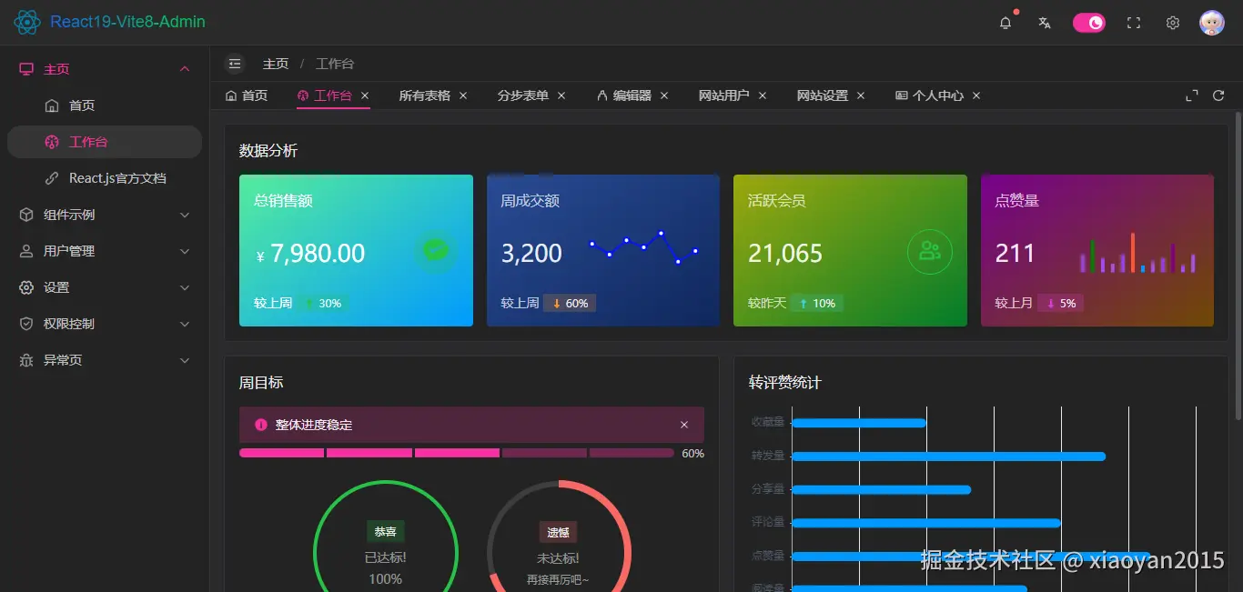Switch to the 编辑器 tab
This screenshot has height=592, width=1243.
click(x=624, y=95)
